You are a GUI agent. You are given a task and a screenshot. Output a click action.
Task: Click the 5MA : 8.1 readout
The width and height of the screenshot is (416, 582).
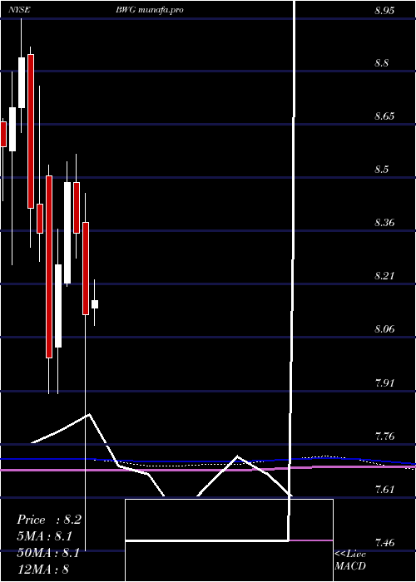pyautogui.click(x=45, y=536)
